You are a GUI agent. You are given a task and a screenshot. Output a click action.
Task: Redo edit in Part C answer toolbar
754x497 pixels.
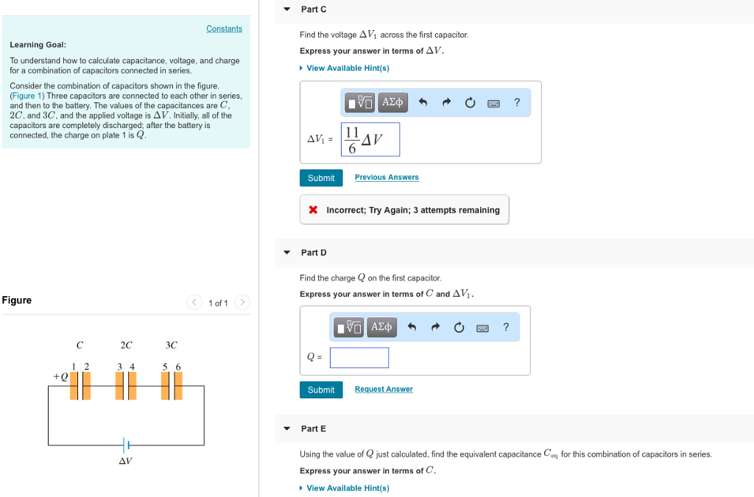tap(446, 103)
